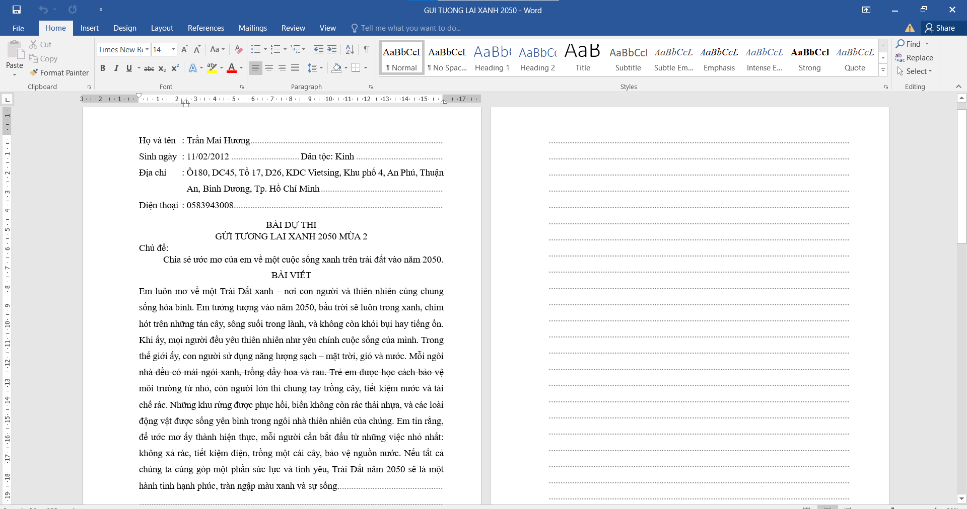
Task: Open the multilevel list dropdown
Action: (x=304, y=49)
